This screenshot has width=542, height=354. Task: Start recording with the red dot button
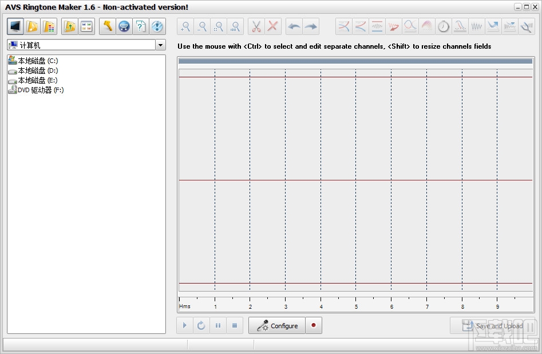click(314, 325)
